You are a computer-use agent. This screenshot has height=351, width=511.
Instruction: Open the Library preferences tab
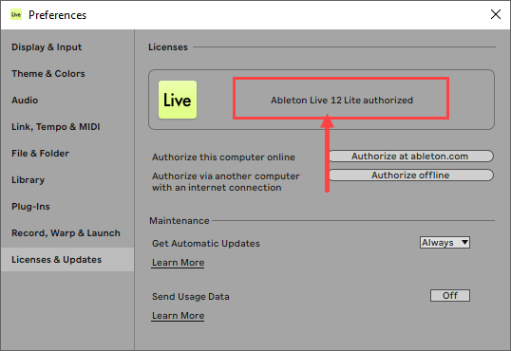click(x=28, y=180)
